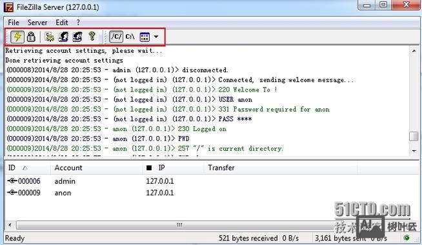Click the user list sorting grid icon

tap(145, 37)
